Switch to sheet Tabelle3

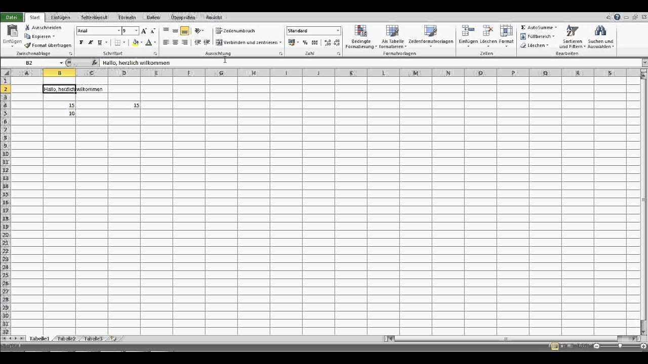coord(93,339)
